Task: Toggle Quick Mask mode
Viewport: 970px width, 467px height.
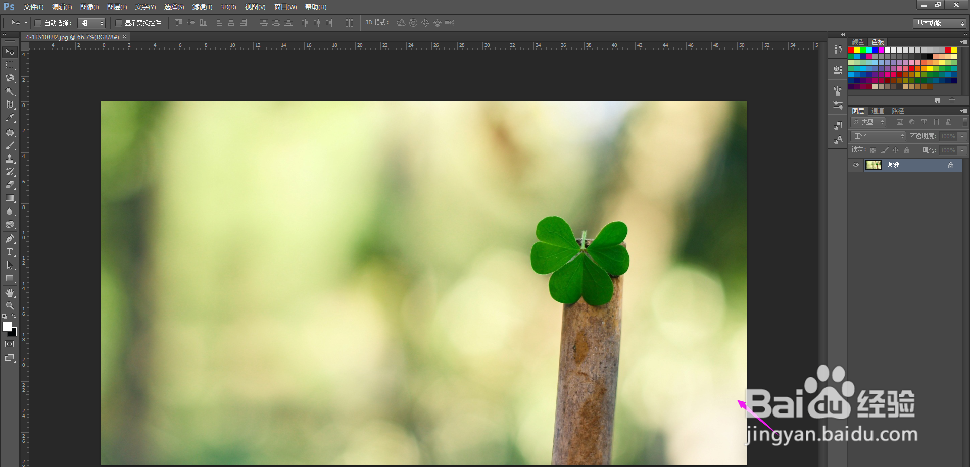Action: click(10, 344)
